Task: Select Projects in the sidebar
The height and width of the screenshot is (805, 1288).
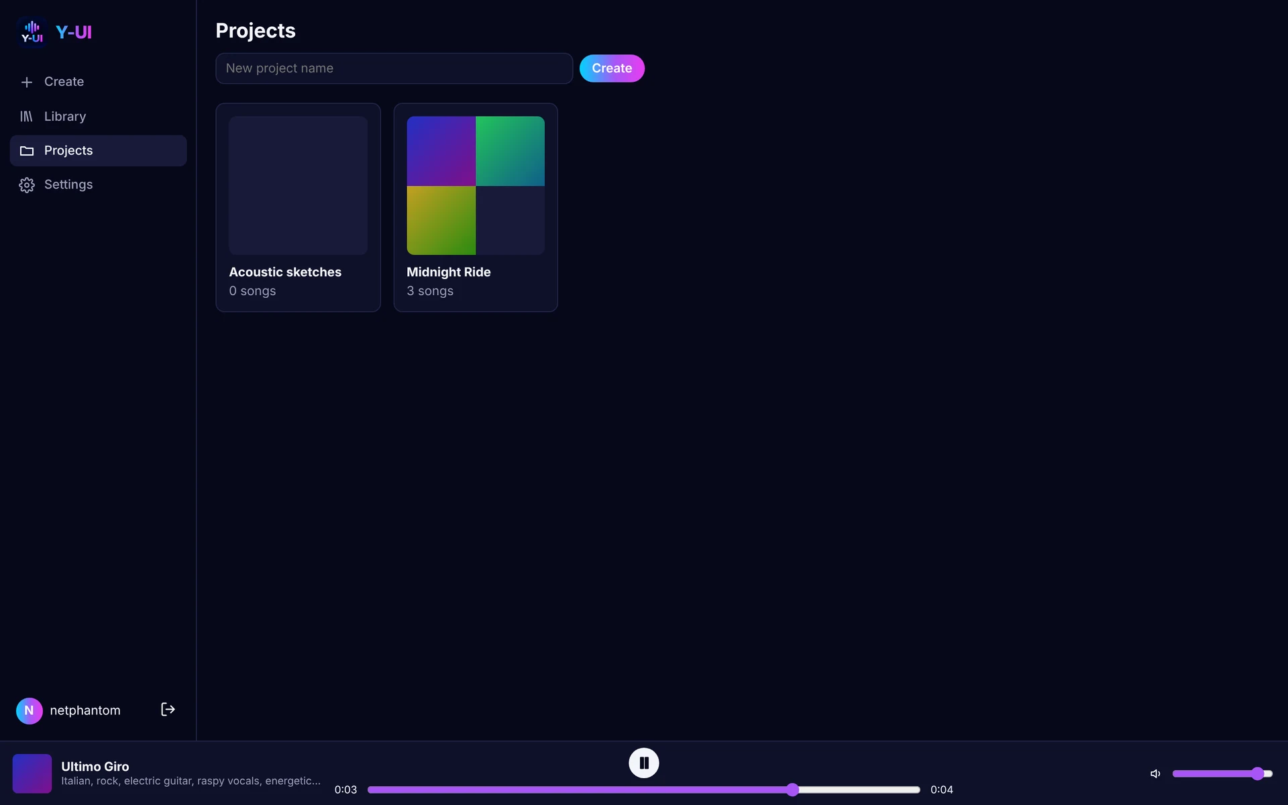Action: click(98, 151)
